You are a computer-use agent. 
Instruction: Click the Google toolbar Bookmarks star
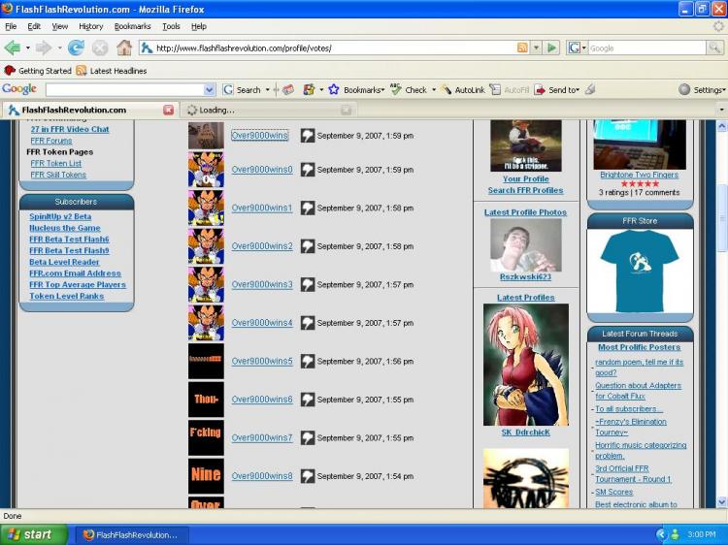click(x=333, y=89)
